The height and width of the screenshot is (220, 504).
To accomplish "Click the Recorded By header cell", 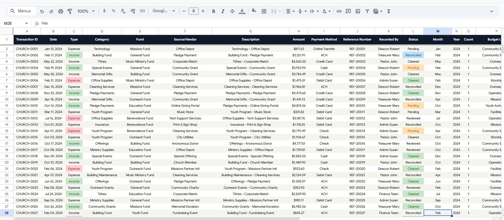I will coord(389,39).
